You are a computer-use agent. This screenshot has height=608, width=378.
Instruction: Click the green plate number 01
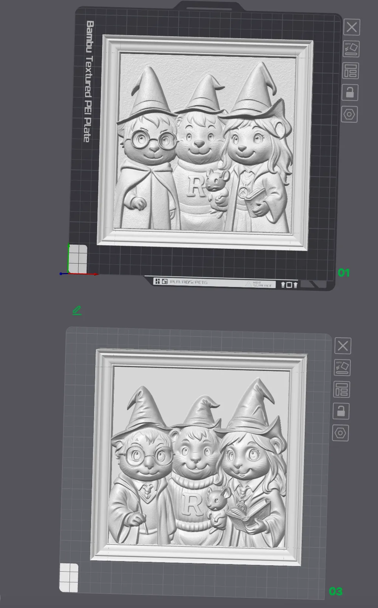point(344,273)
